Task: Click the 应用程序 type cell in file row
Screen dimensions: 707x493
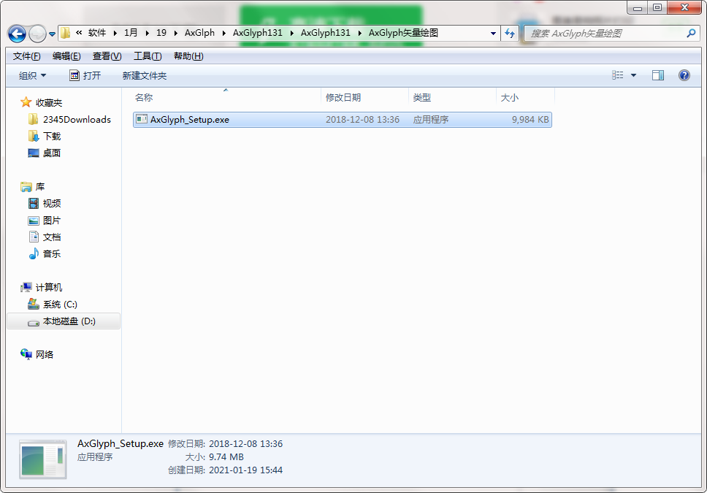Action: coord(431,120)
